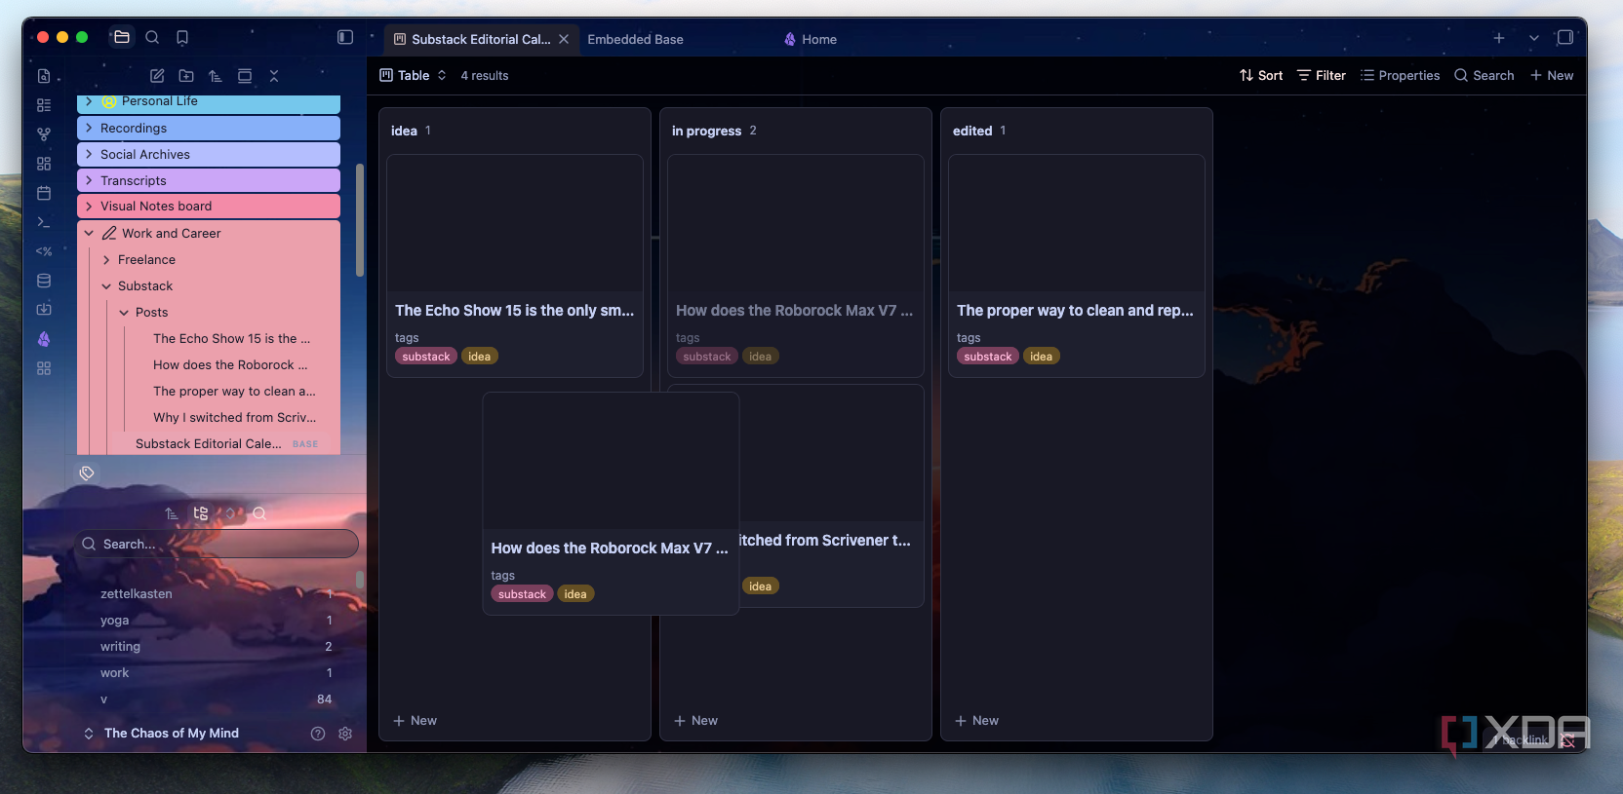The image size is (1623, 794).
Task: Click the magnifier icon in tags toolbar
Action: click(259, 513)
